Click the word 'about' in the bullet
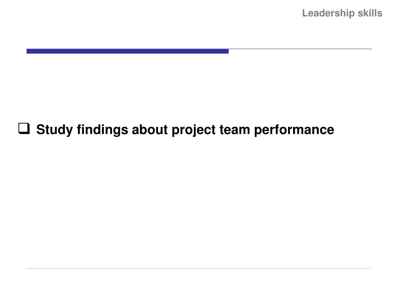The image size is (397, 298). click(150, 130)
